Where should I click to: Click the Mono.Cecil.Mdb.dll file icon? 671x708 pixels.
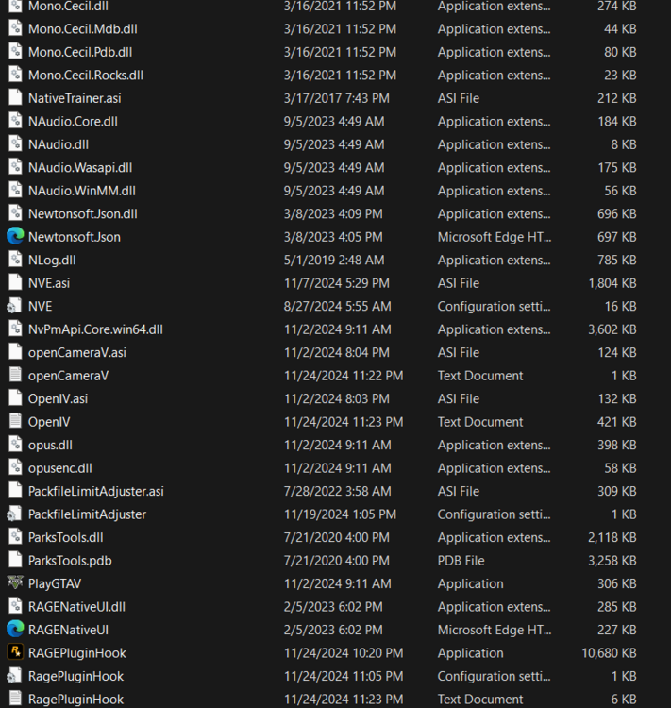pyautogui.click(x=15, y=29)
